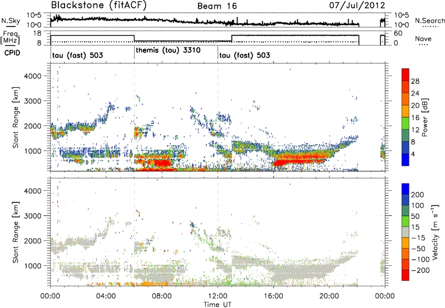Click the "N.Sky" legend label

coord(11,21)
